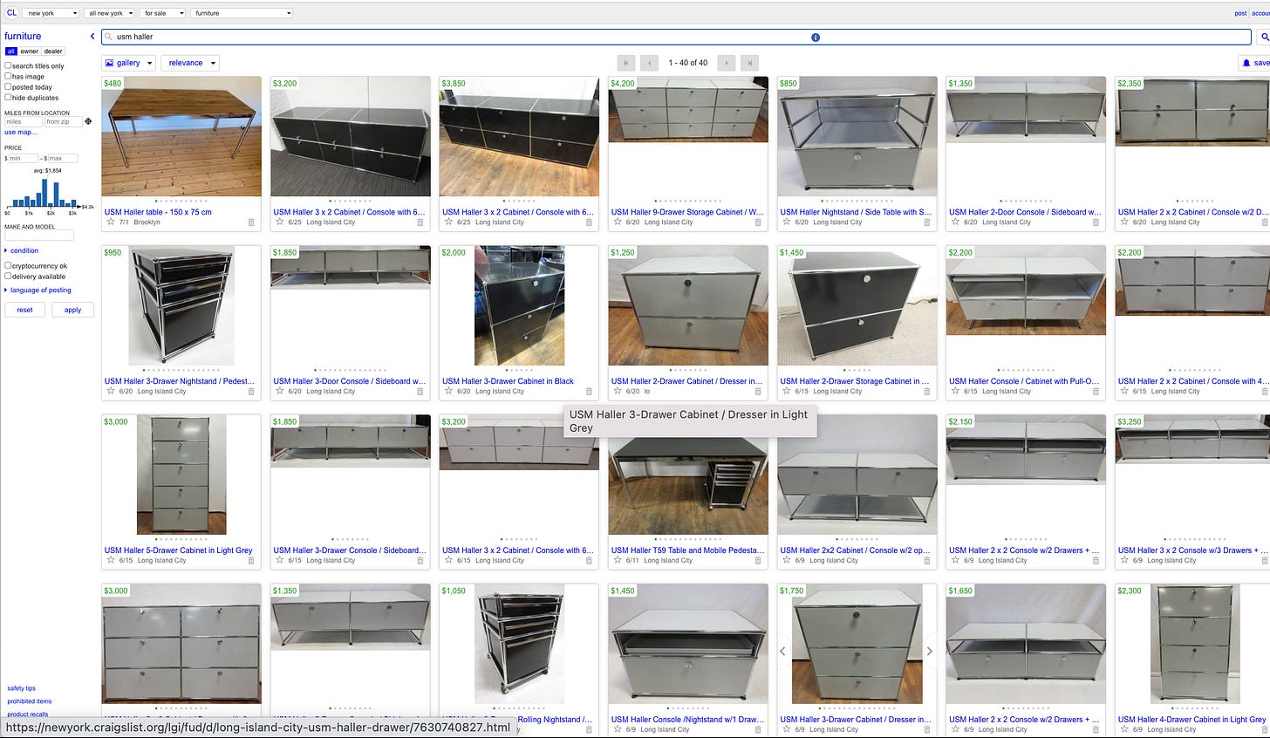Hide the 2-Door Console / Sideboard listing
1270x738 pixels.
click(1096, 222)
